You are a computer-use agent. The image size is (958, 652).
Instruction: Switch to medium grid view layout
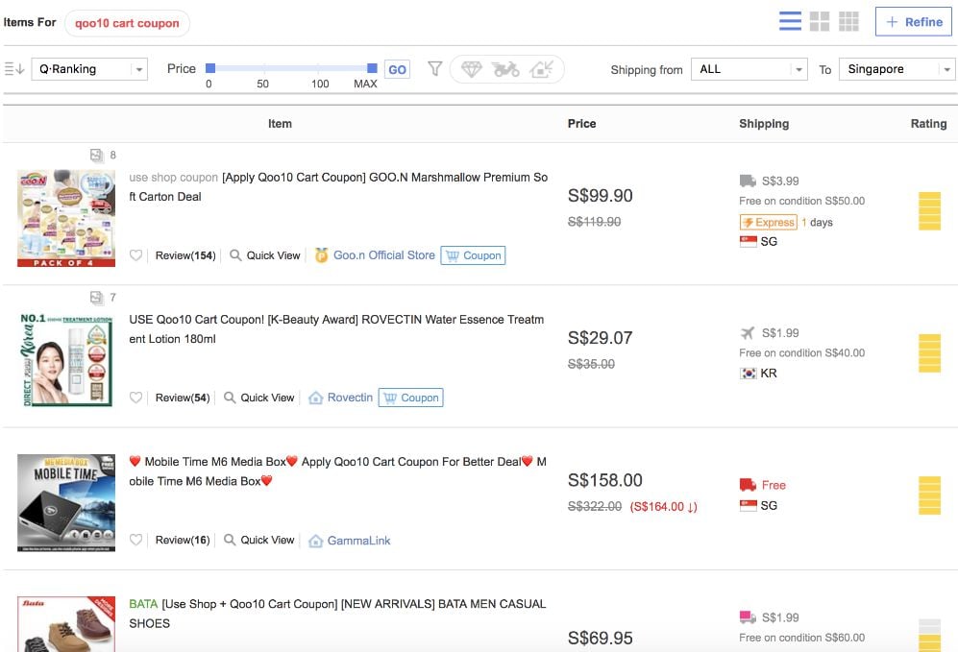pos(820,21)
